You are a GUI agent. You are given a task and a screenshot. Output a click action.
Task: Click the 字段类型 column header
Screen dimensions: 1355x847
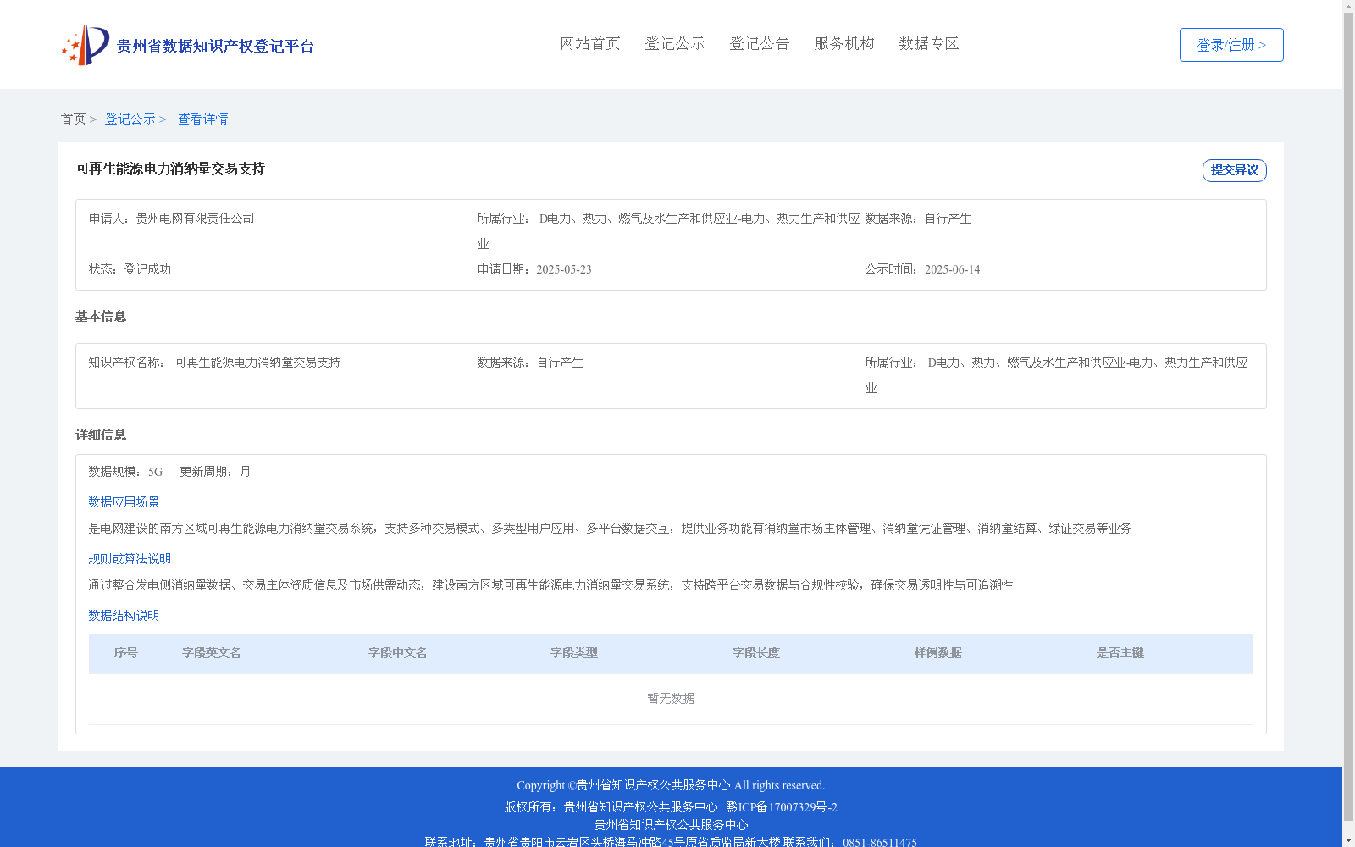[x=573, y=653]
